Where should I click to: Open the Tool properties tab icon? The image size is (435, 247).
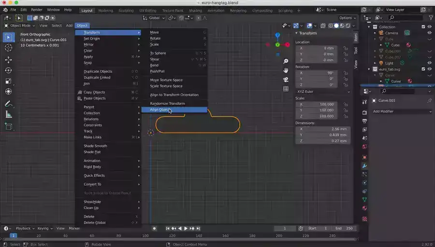tap(364, 102)
